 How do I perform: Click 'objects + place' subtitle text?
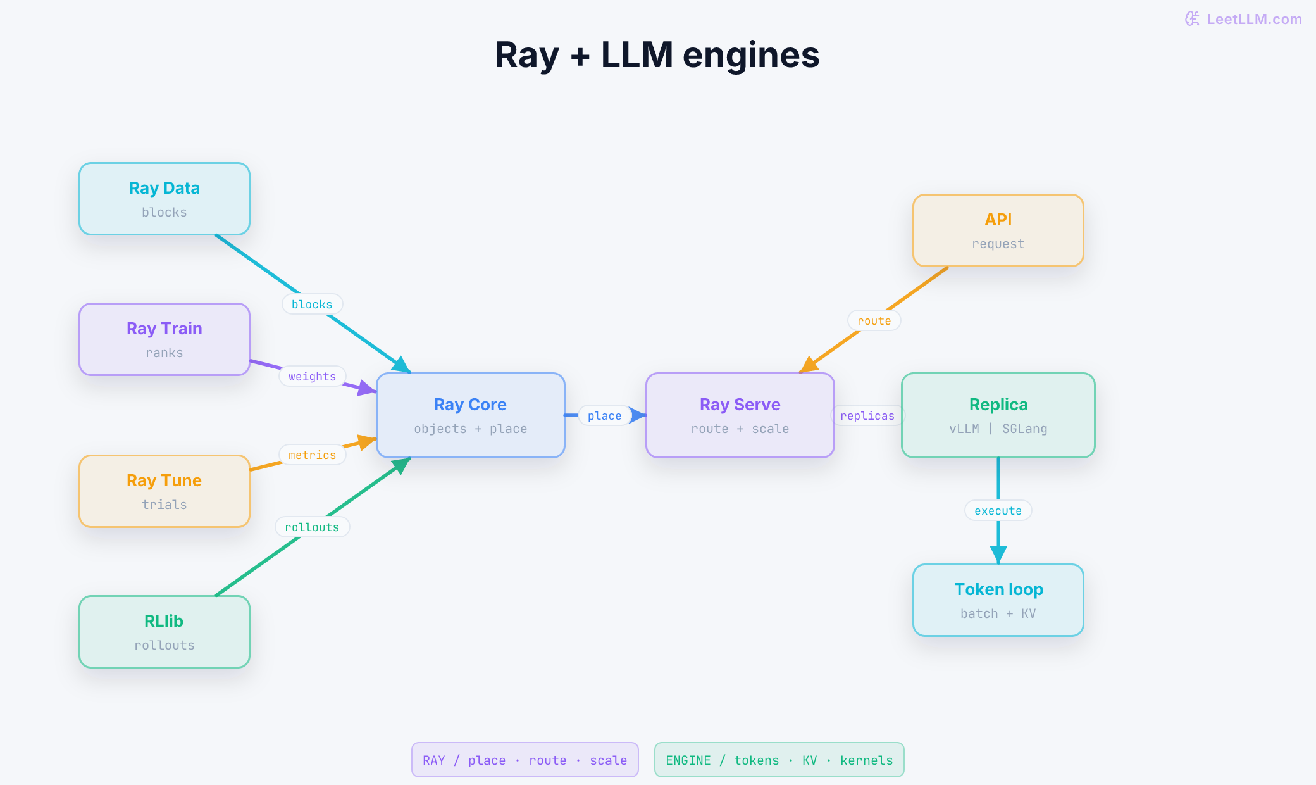[471, 429]
